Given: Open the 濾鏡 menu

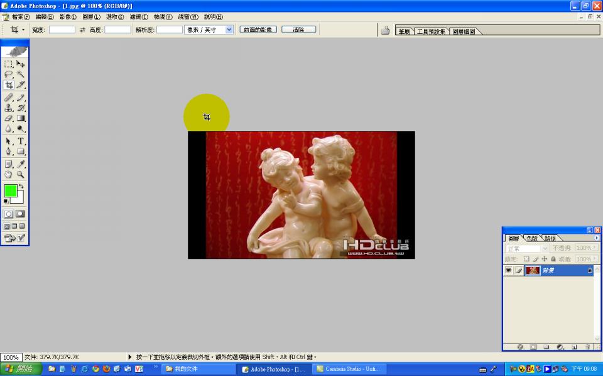Looking at the screenshot, I should (138, 17).
